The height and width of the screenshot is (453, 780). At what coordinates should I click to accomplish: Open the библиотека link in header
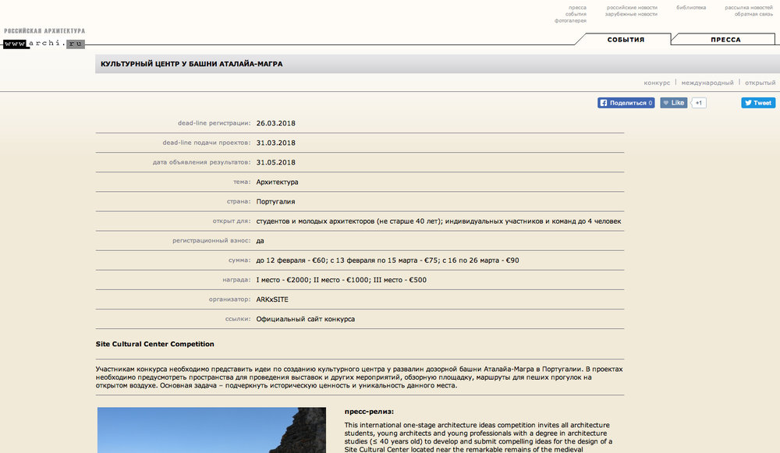click(690, 8)
